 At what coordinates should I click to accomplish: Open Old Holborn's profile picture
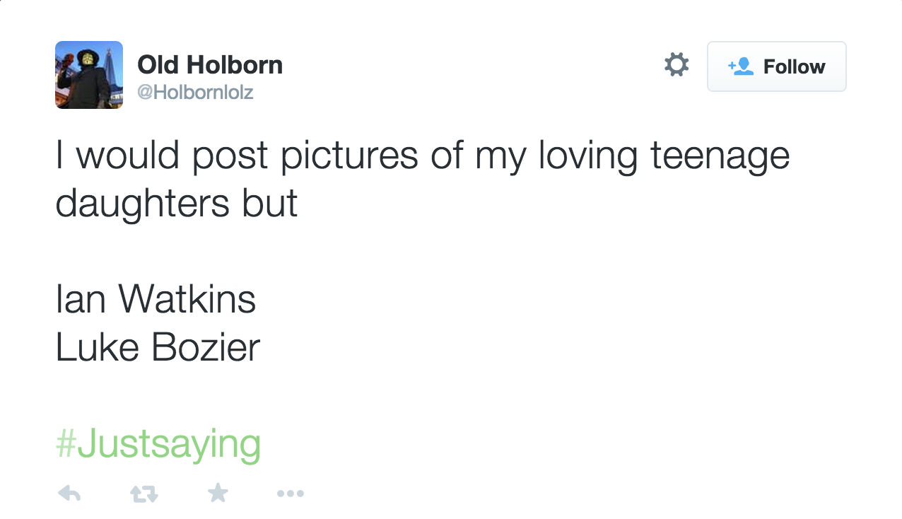point(89,75)
